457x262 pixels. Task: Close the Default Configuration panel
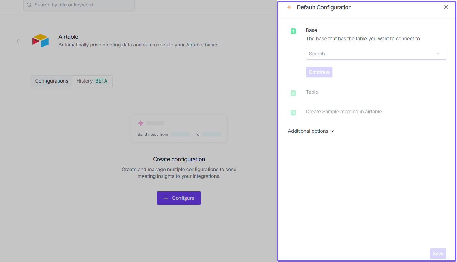446,7
